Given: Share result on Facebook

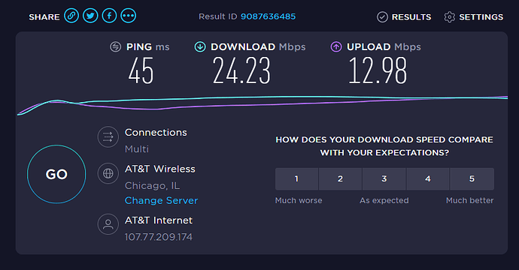Looking at the screenshot, I should coord(109,16).
